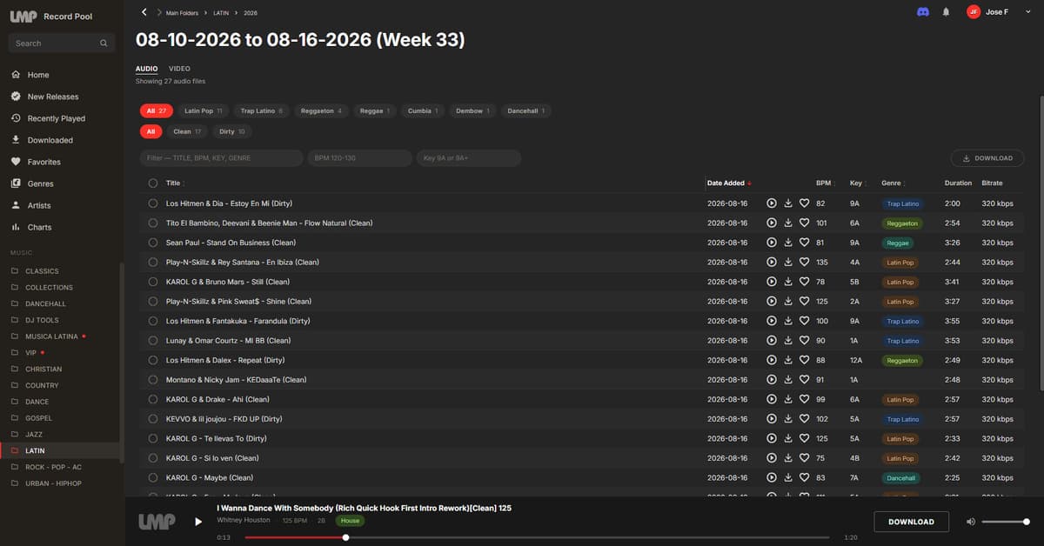Adjust the volume slider
Image resolution: width=1044 pixels, height=546 pixels.
(1005, 522)
